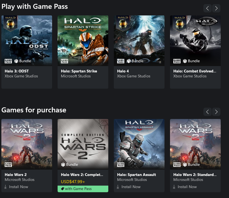Click the 'Games for purchase' section heading
Image resolution: width=229 pixels, height=198 pixels.
coord(34,110)
